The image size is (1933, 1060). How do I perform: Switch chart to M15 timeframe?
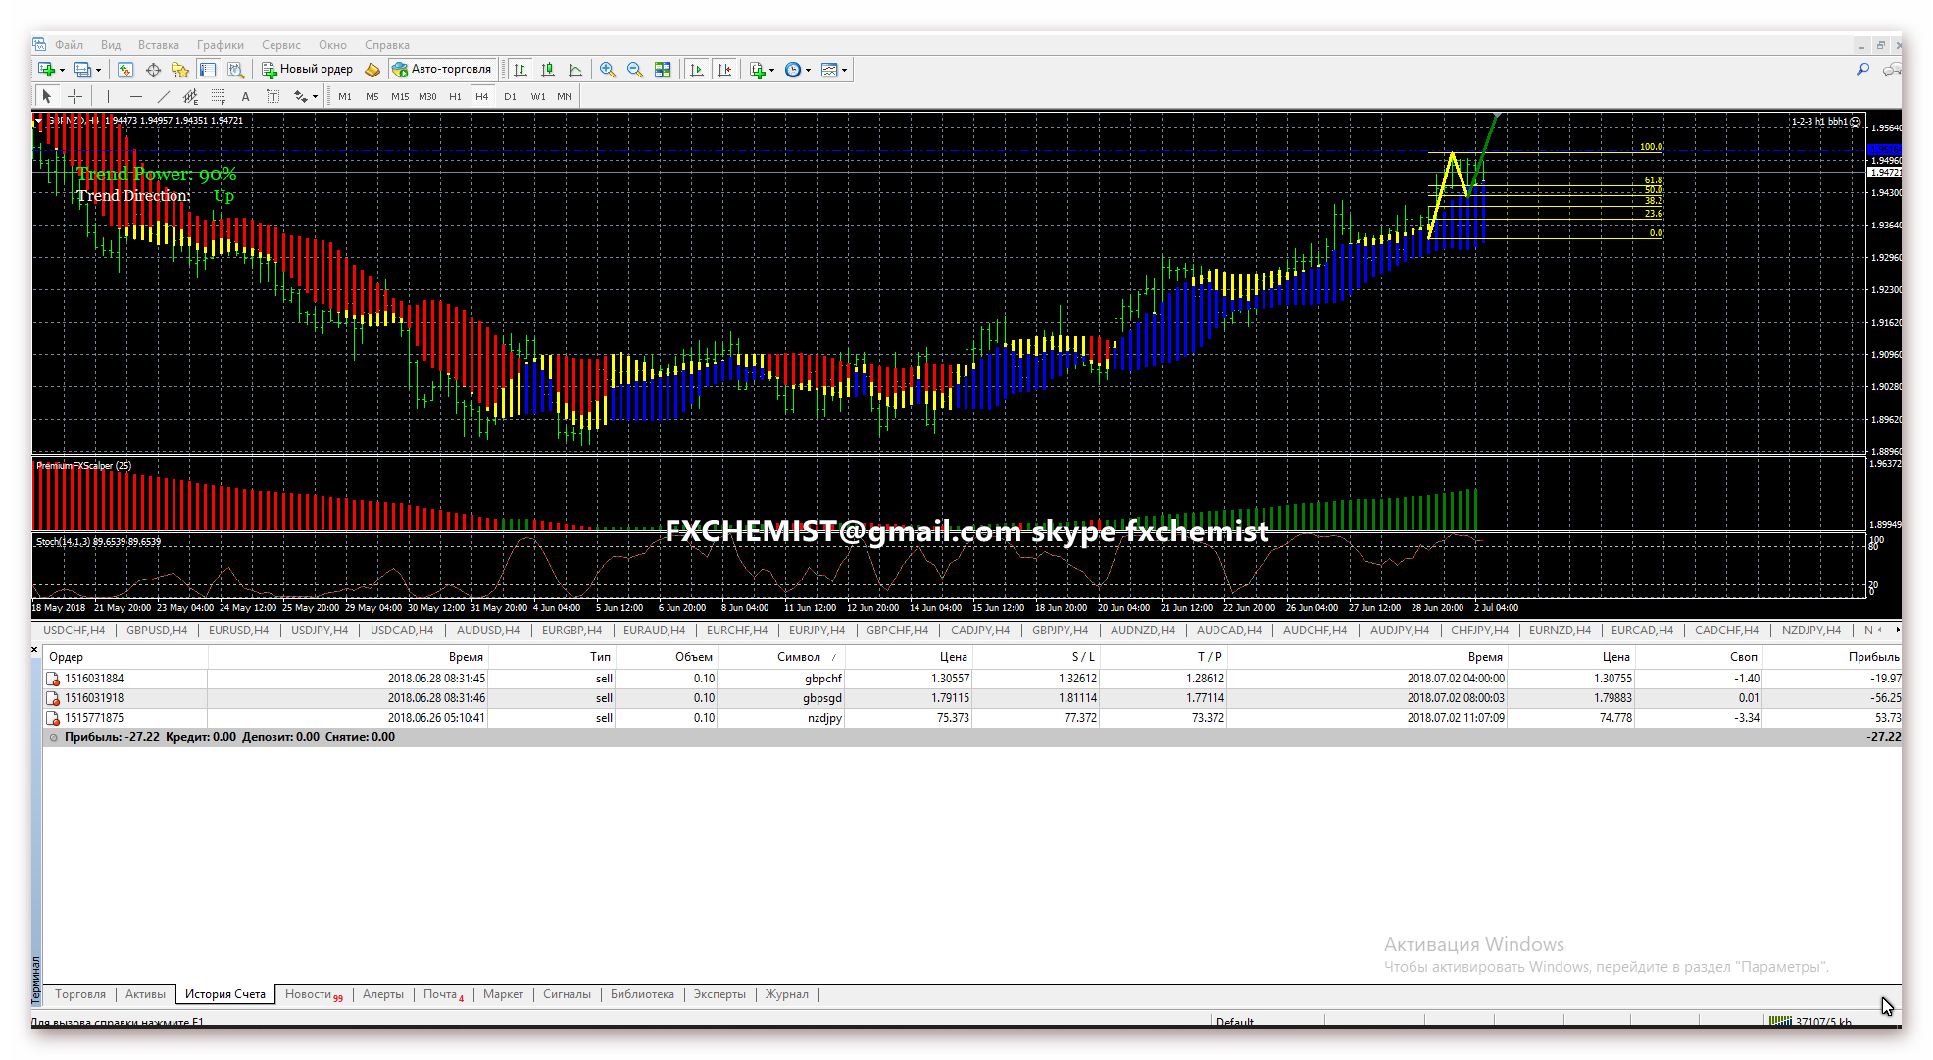(400, 96)
